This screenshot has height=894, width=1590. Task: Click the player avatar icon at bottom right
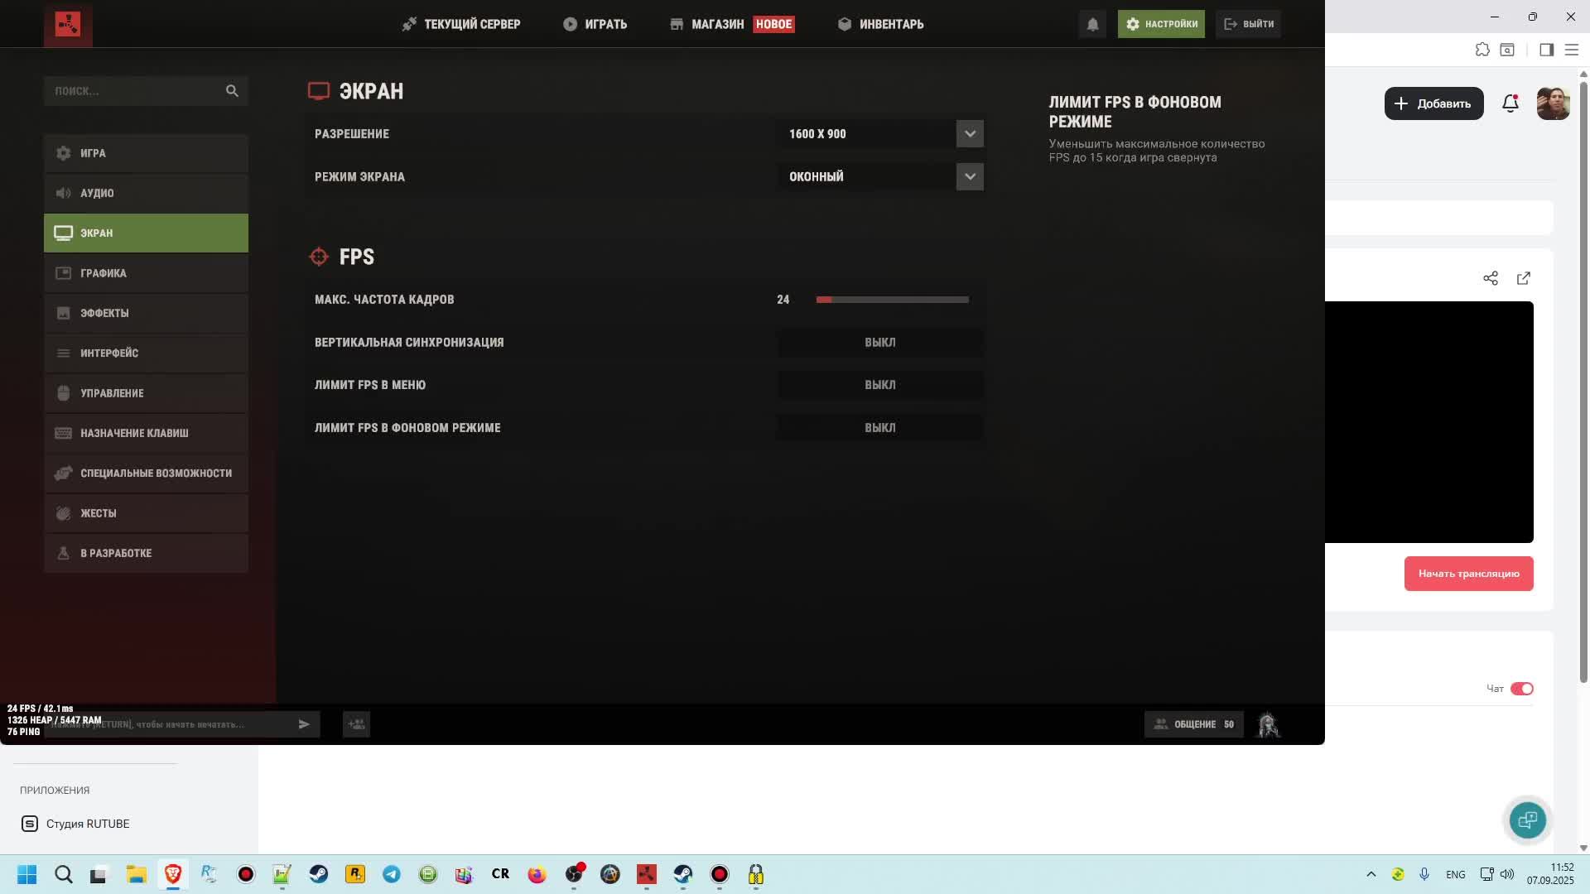[1268, 725]
